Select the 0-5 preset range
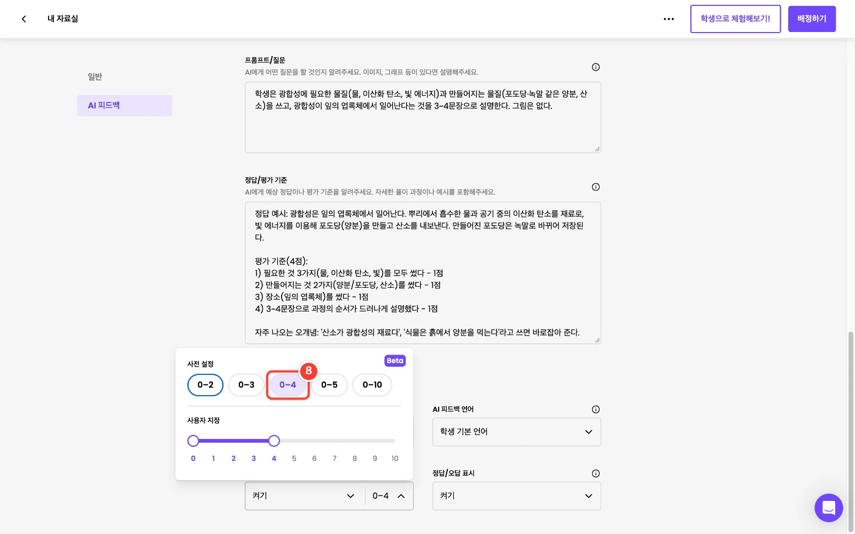This screenshot has width=855, height=534. tap(329, 385)
